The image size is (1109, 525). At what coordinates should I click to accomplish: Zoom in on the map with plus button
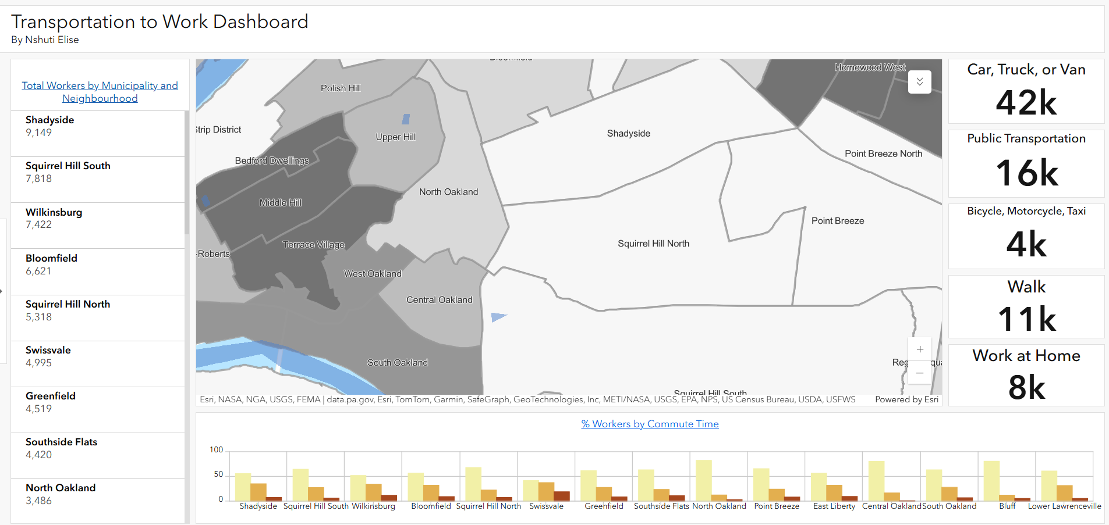tap(919, 349)
